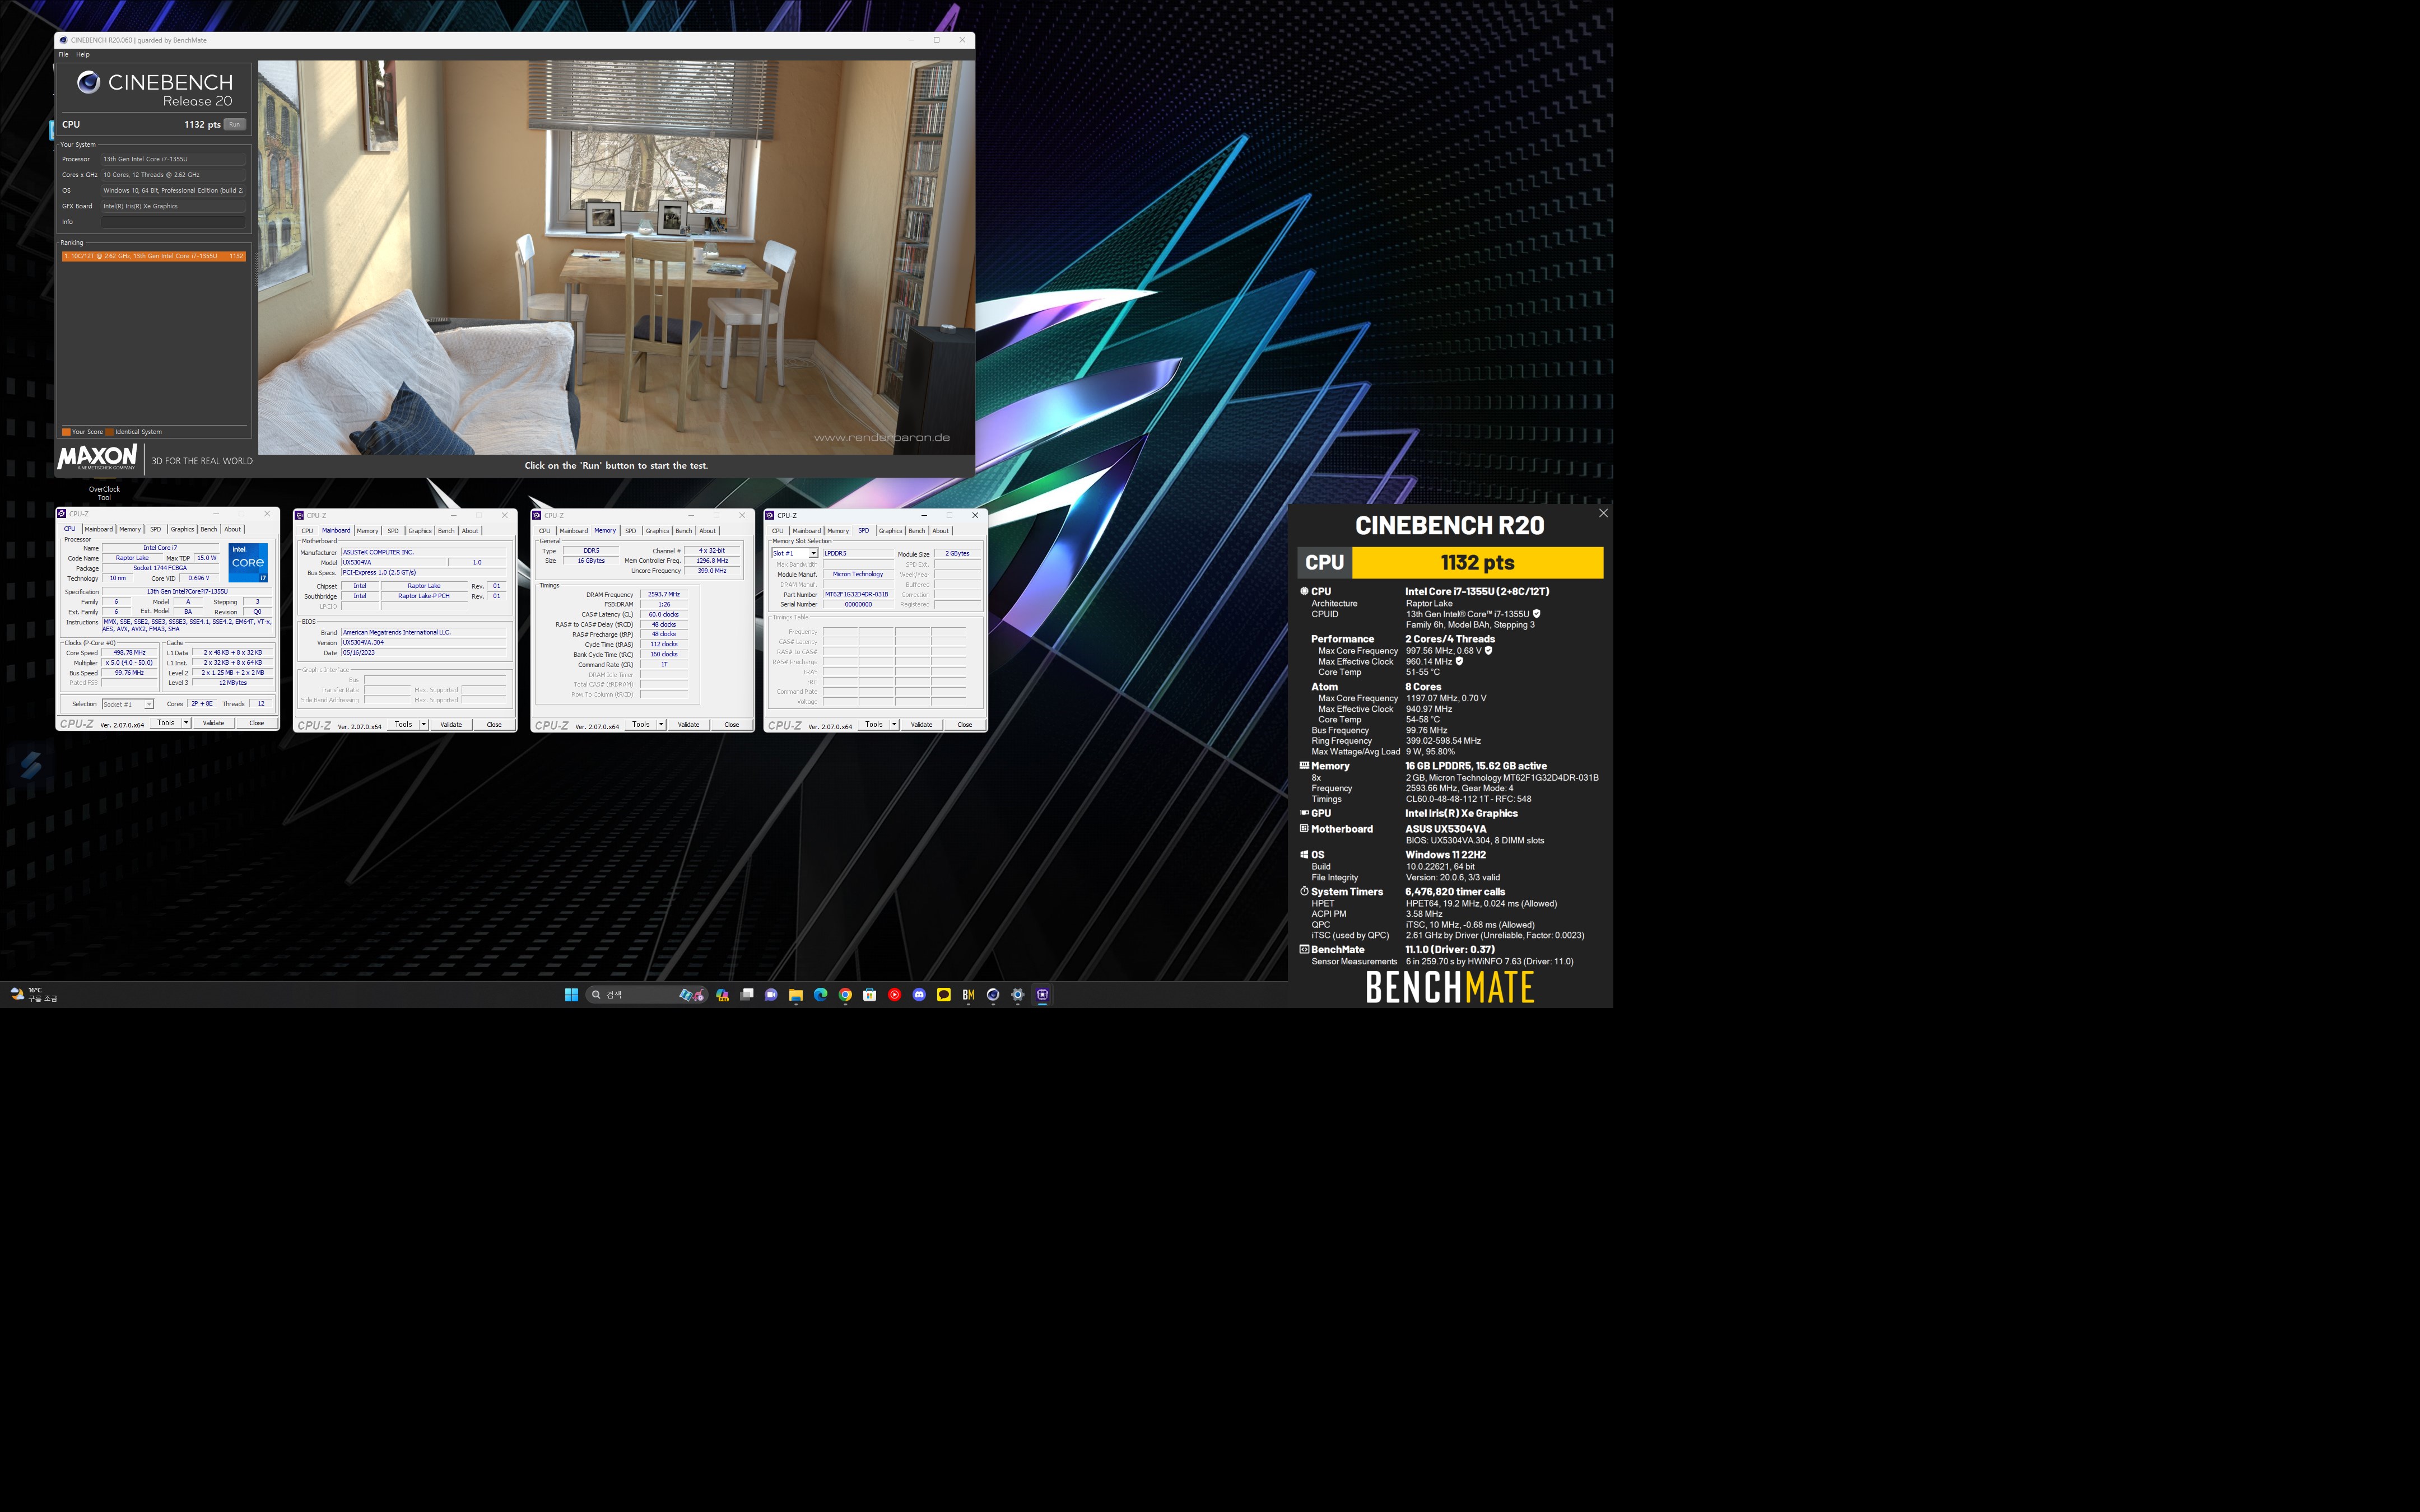Click Tools button in CPU-Z CPU window
The image size is (2420, 1512).
pos(166,722)
